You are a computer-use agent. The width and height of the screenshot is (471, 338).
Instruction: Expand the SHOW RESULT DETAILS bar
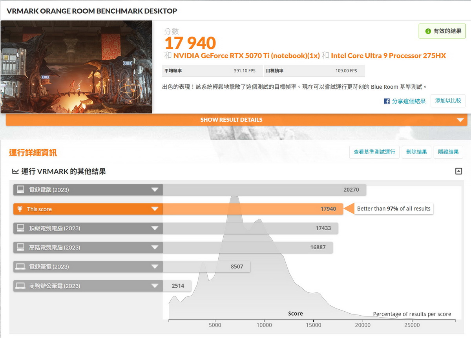click(x=460, y=120)
